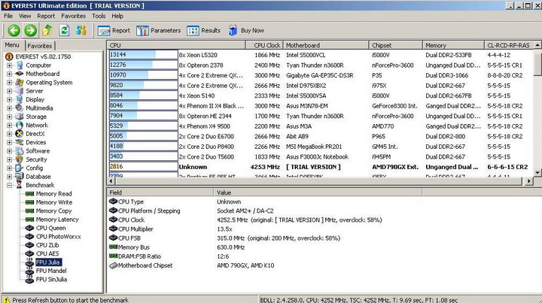Click the Refresh toolbar icon
Viewport: 542px width, 303px height.
64,31
